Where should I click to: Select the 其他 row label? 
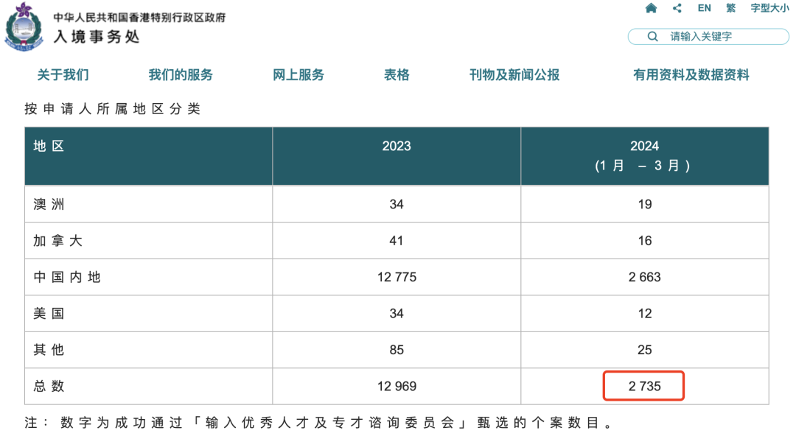pyautogui.click(x=49, y=350)
